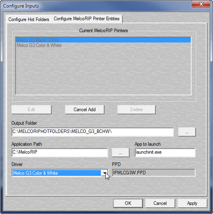Click the bottom Cancel button

[160, 203]
